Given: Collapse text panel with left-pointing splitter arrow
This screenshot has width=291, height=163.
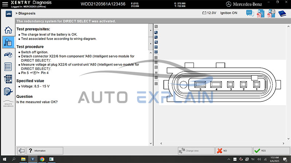Looking at the screenshot, I should point(151,44).
